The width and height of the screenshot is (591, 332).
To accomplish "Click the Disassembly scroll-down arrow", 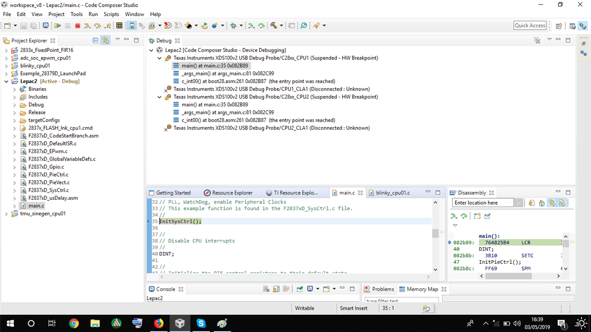I will [566, 269].
